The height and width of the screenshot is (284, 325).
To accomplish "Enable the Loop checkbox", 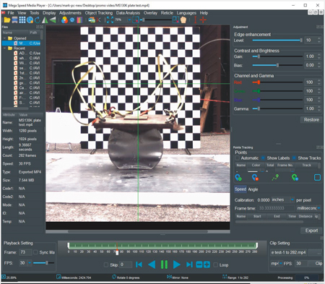I will [x=216, y=264].
